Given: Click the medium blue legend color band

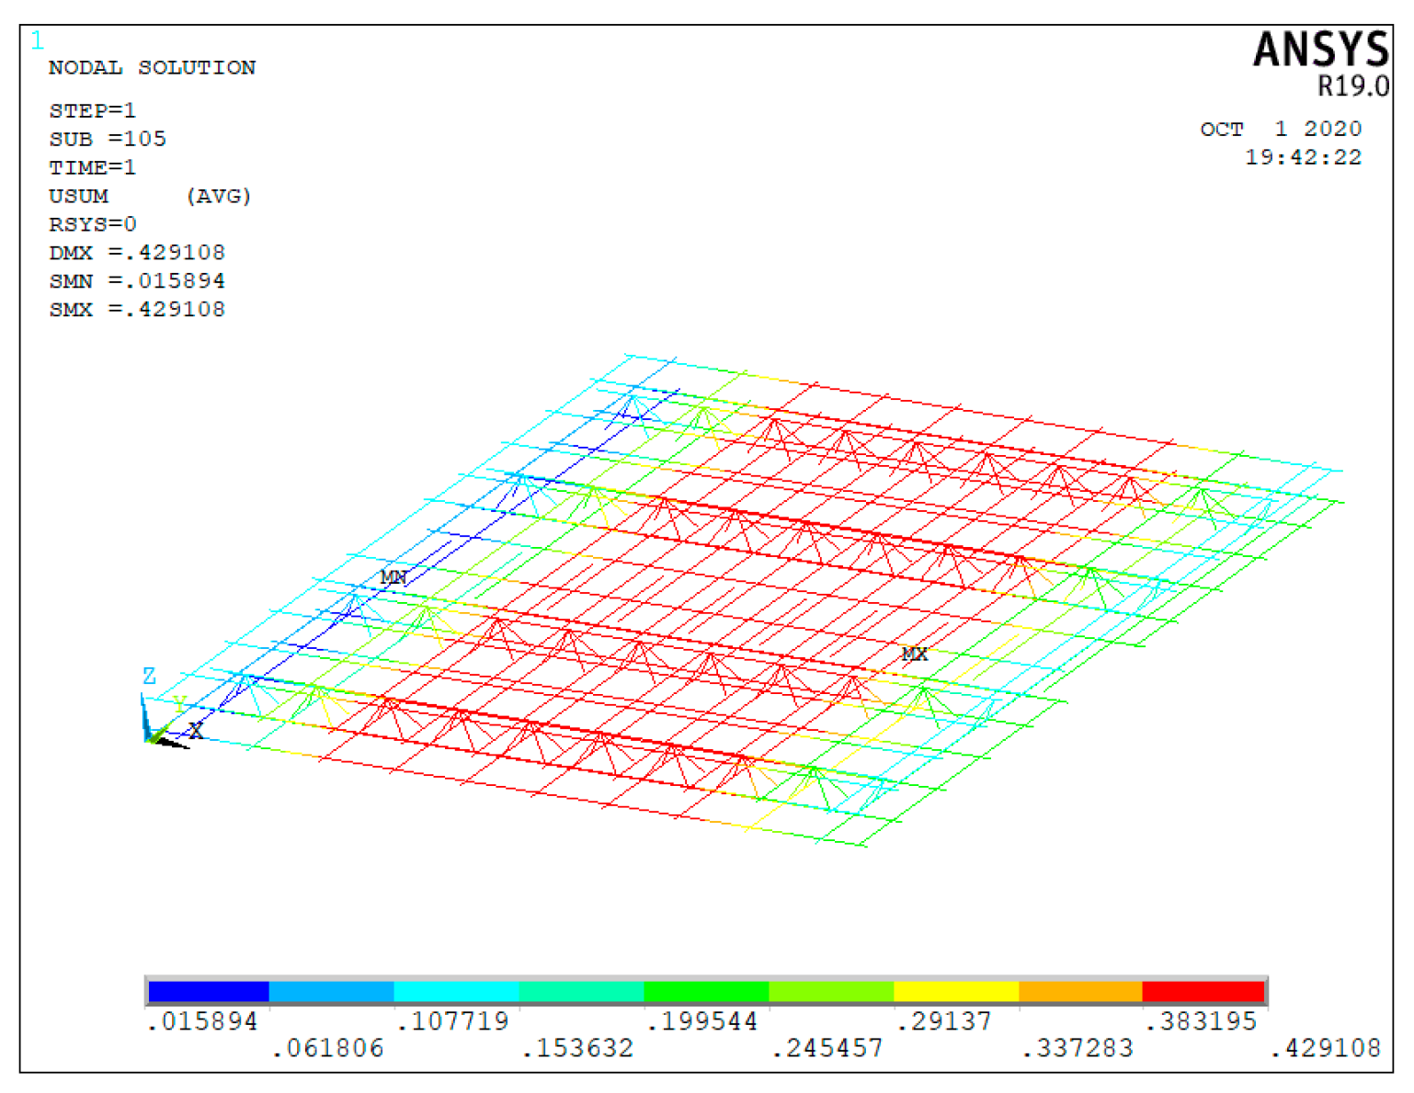Looking at the screenshot, I should 332,991.
